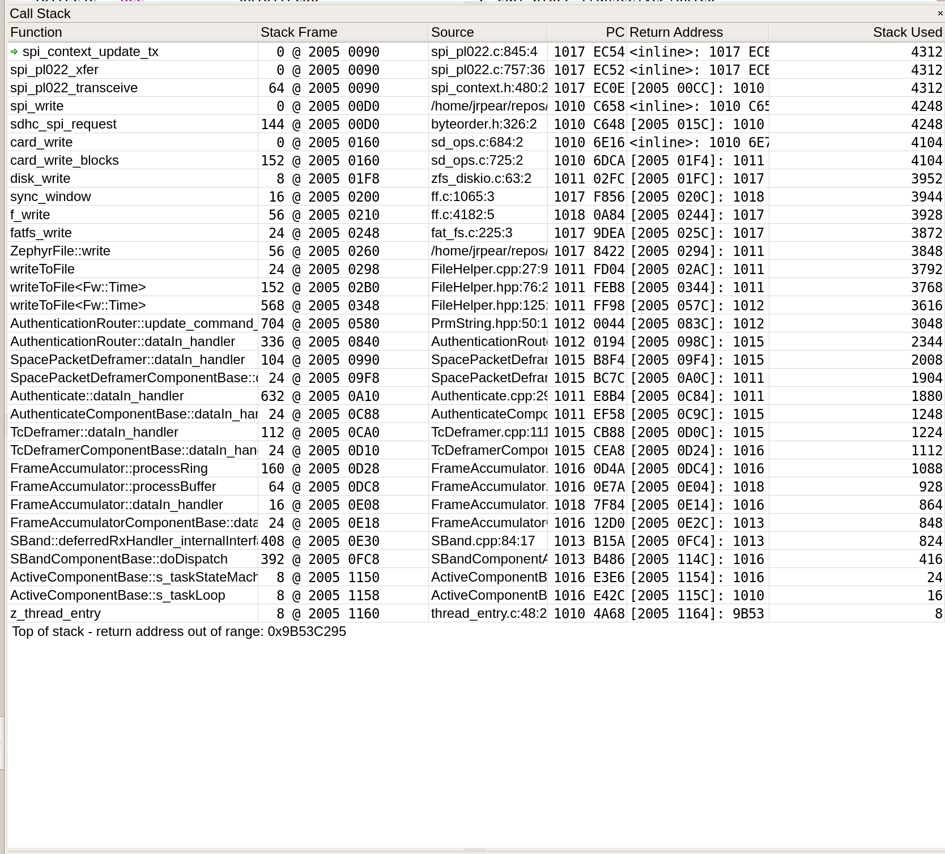The height and width of the screenshot is (854, 945).
Task: Click the Stack Used column header
Action: [907, 33]
